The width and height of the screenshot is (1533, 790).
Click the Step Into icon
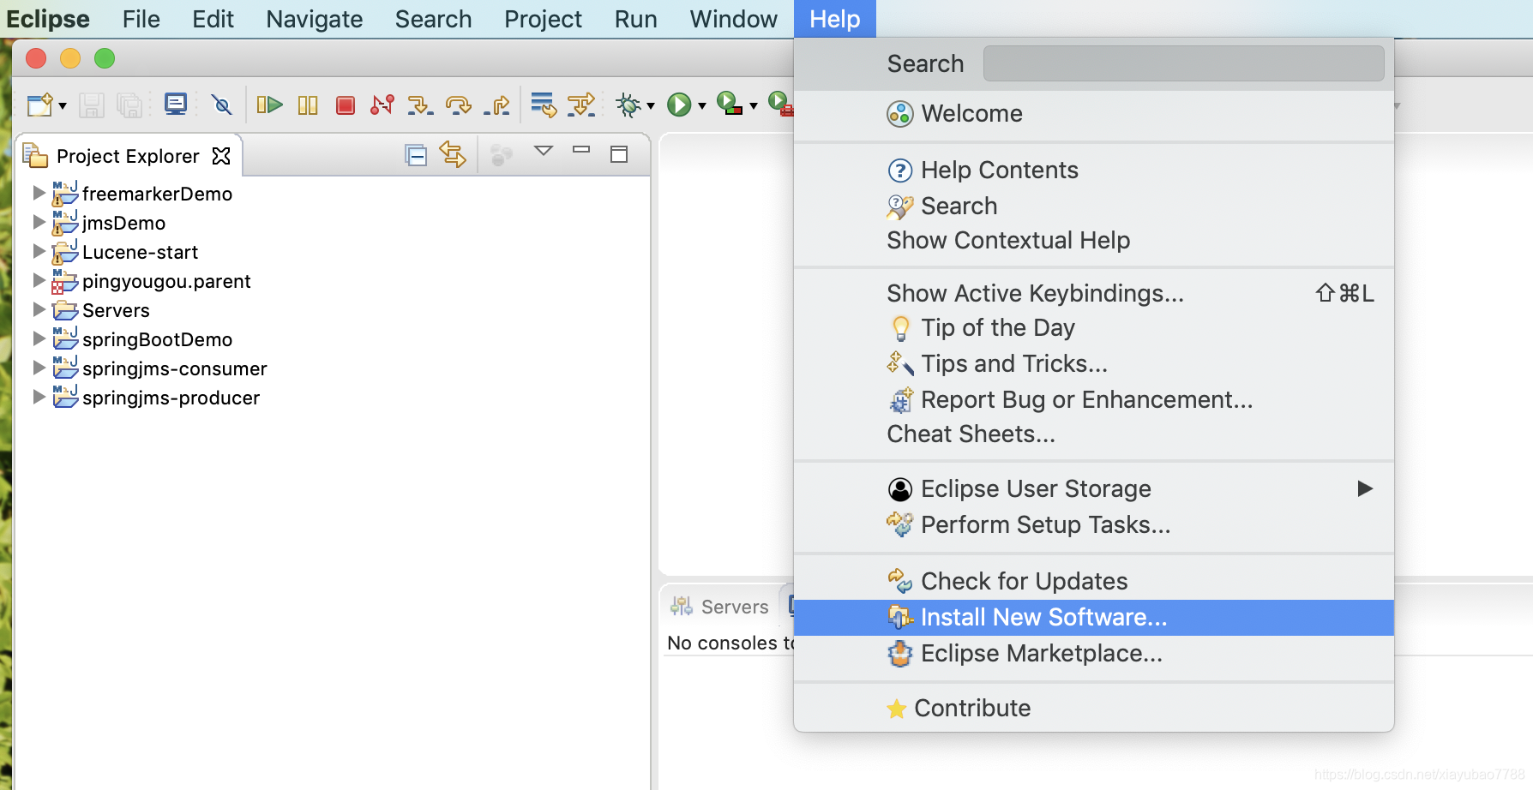coord(420,105)
